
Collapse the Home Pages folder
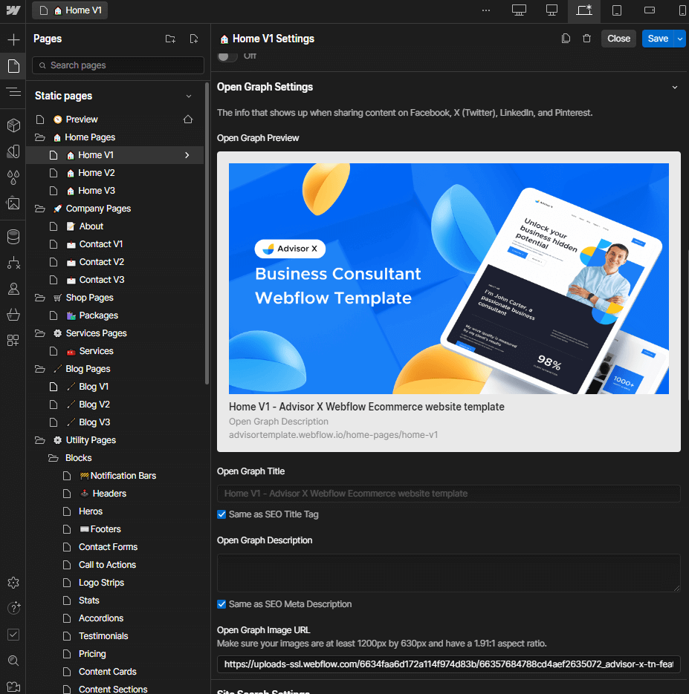click(40, 137)
